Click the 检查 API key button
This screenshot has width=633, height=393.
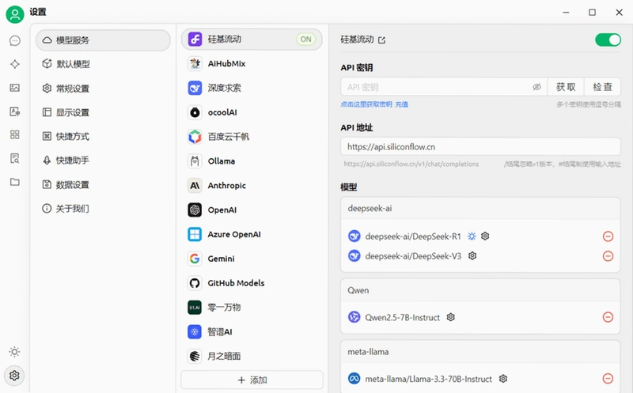(602, 87)
